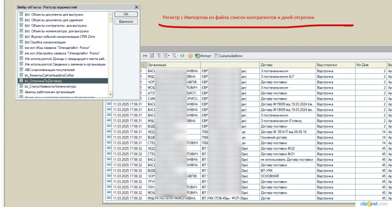The width and height of the screenshot is (392, 207).
Task: Click register icon beside bit_ОтсрочкаПоДоговору
Action: [21, 81]
